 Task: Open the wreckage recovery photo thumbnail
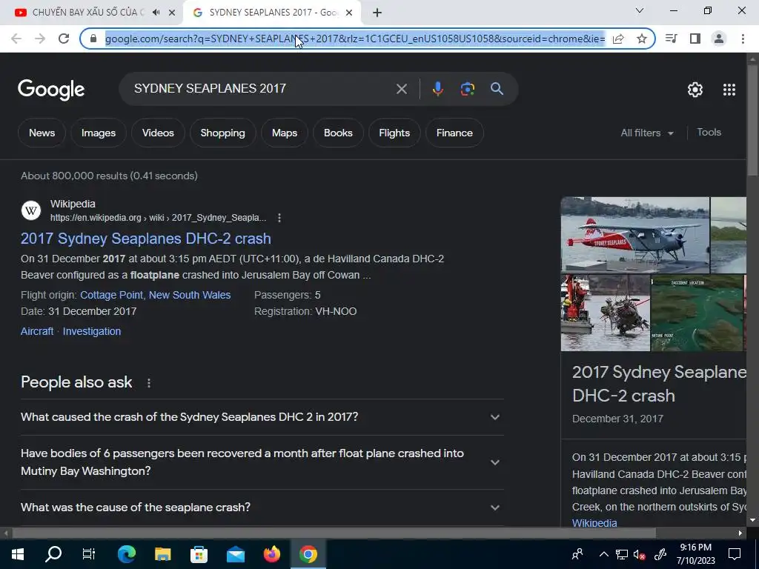click(606, 313)
